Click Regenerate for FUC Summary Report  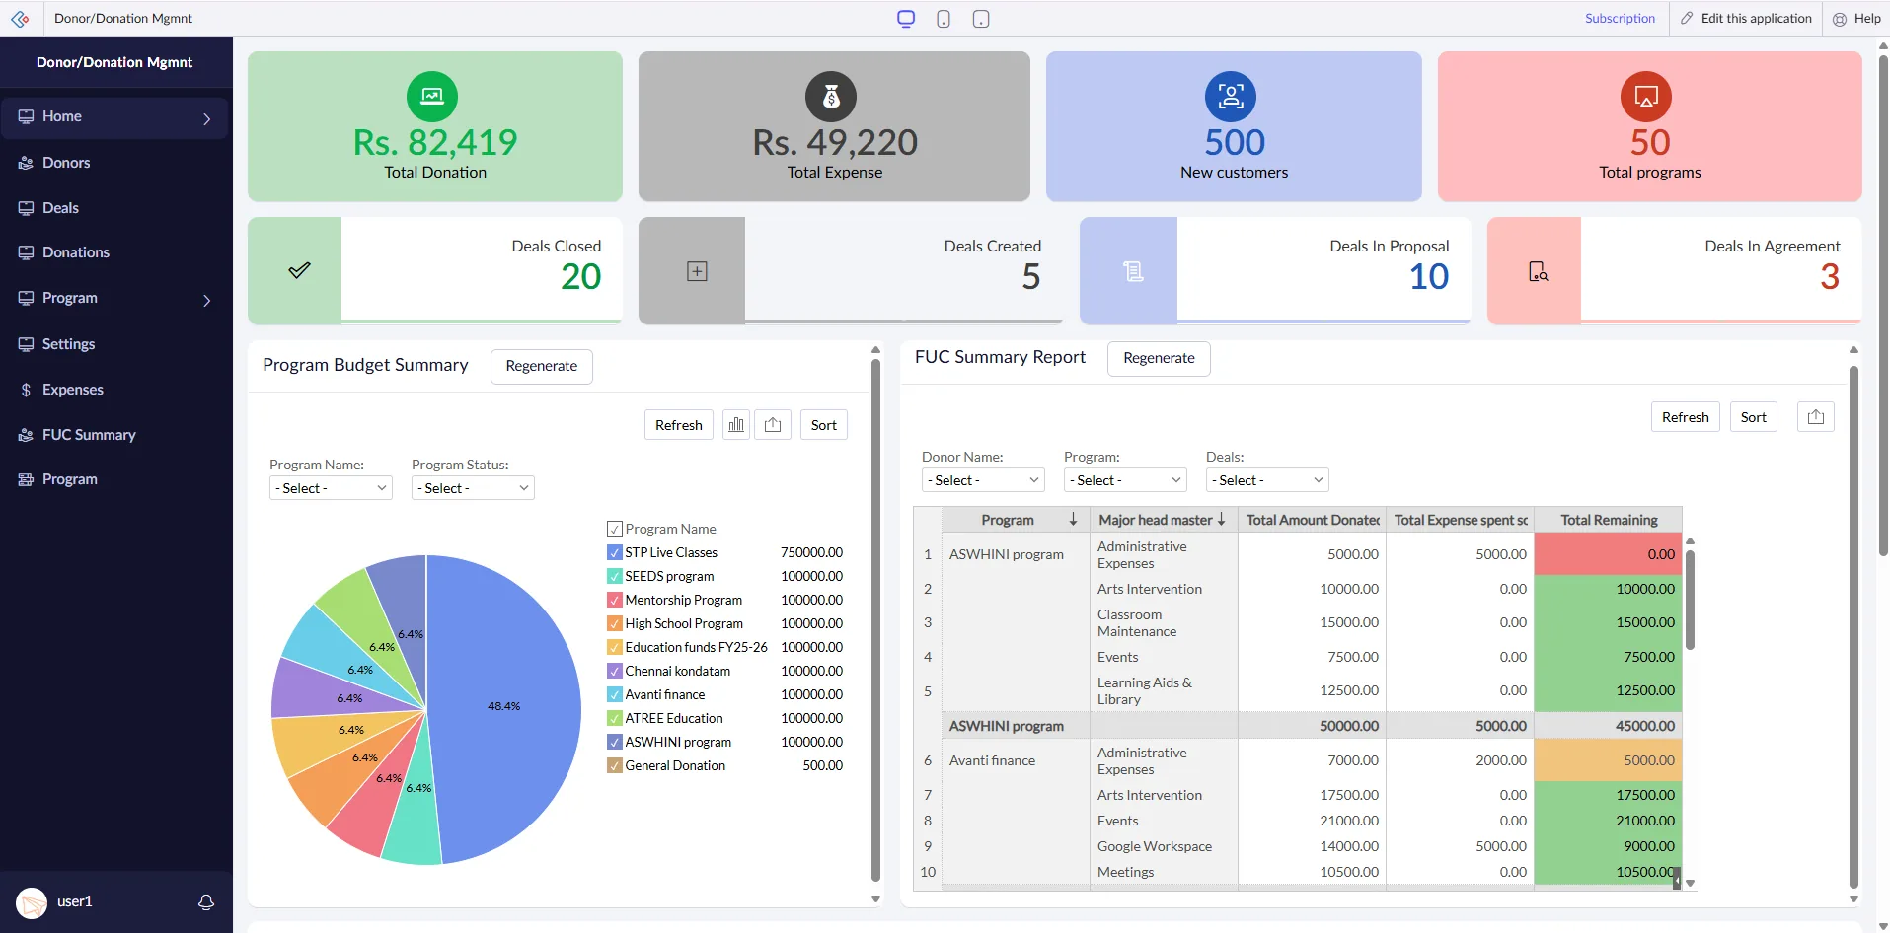tap(1159, 358)
